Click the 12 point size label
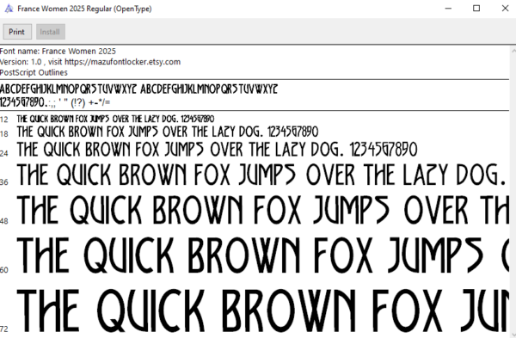 (4, 120)
